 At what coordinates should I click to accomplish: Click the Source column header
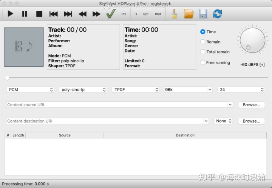tap(65, 135)
